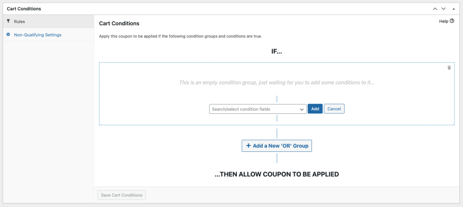Click the ...THEN ALLOW COUPON TO BE APPLIED text
This screenshot has height=207, width=463.
coord(277,174)
